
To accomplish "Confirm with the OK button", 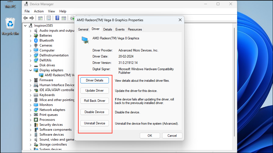I will click(x=150, y=136).
